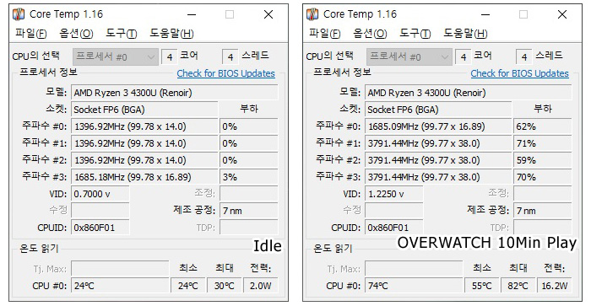Click Check for BIOS Updates link in right window

(x=519, y=73)
